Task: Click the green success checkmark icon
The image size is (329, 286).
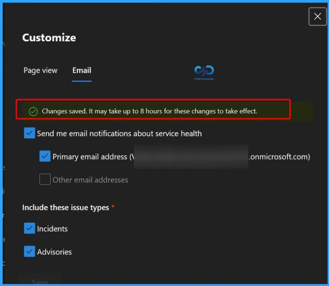Action: pyautogui.click(x=33, y=111)
